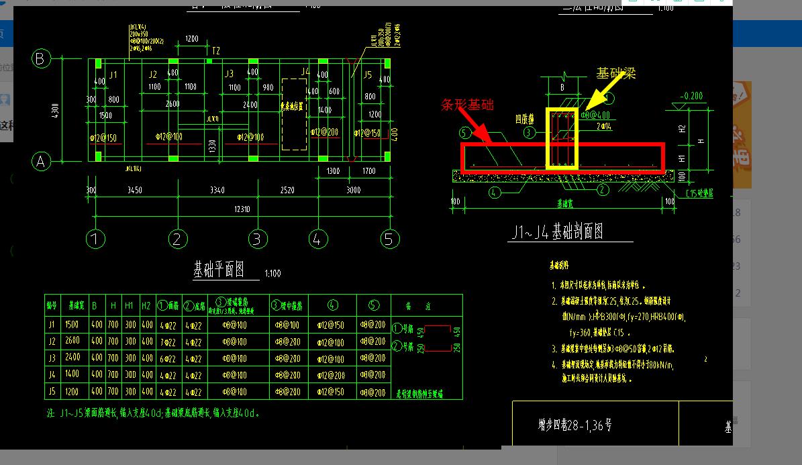Click the 6Φ22 cell in row J3
Viewport: 802px width, 465px height.
168,358
